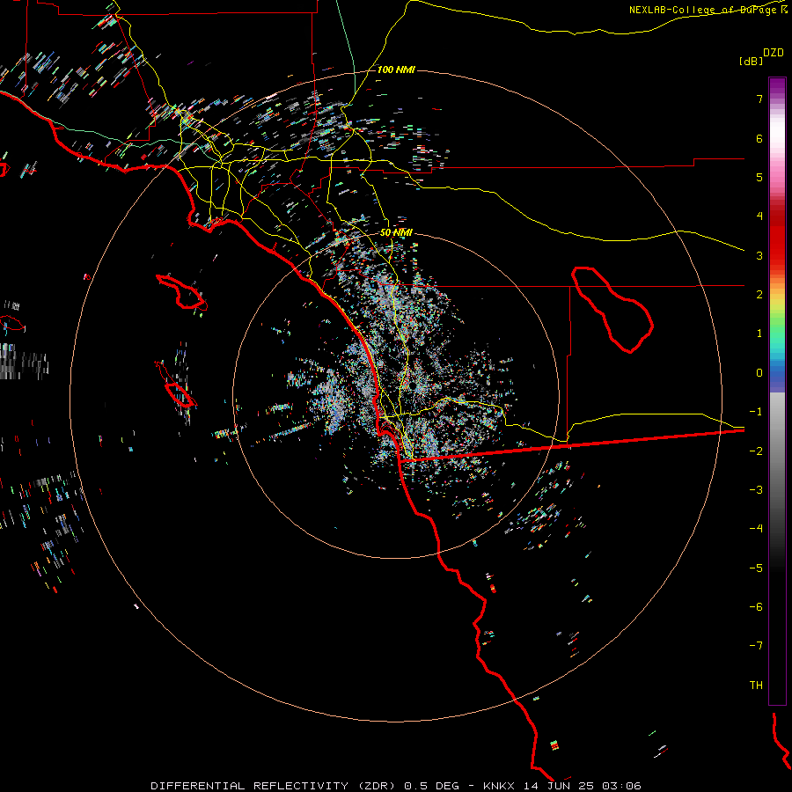Click the Differential Reflectivity caption at bottom
The width and height of the screenshot is (792, 792).
click(x=396, y=786)
